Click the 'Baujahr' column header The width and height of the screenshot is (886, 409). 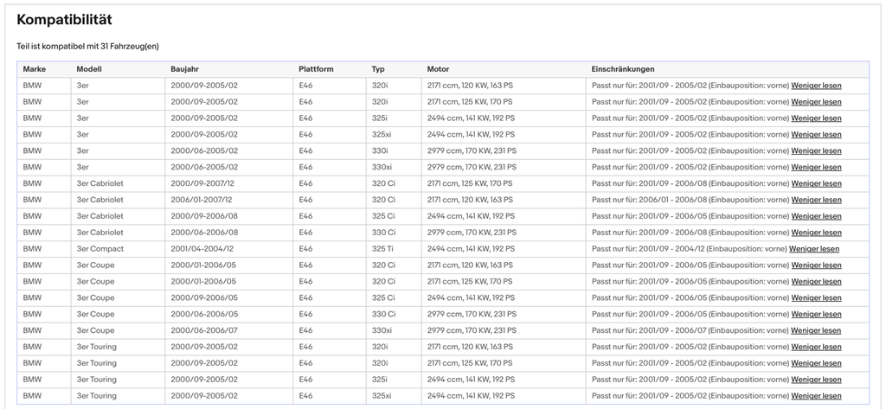(x=185, y=69)
